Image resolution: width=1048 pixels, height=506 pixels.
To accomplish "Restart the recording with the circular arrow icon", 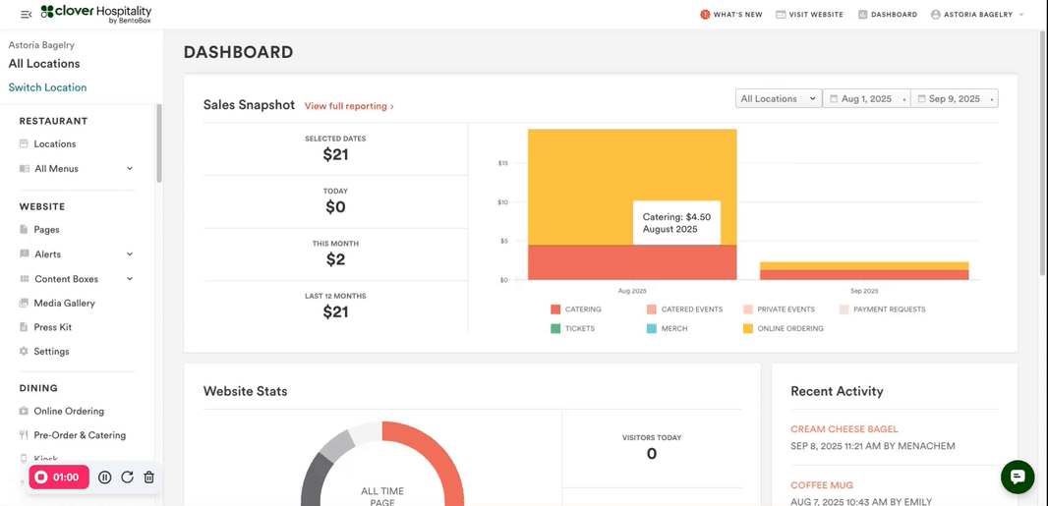I will point(127,478).
